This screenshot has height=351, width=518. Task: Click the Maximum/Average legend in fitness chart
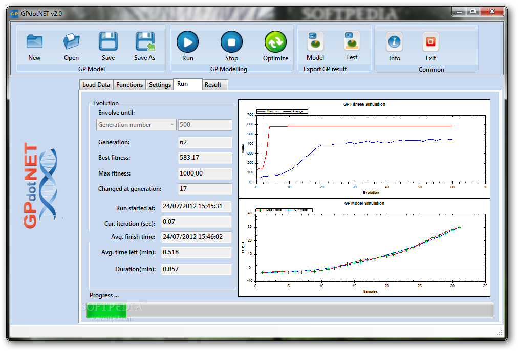click(282, 111)
